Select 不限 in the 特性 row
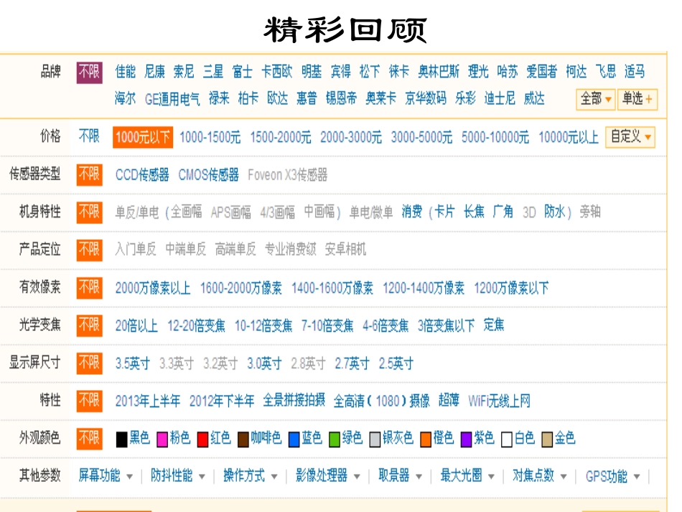 (90, 401)
